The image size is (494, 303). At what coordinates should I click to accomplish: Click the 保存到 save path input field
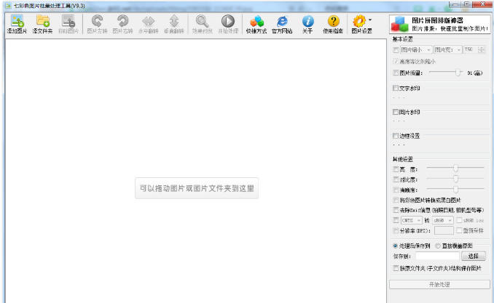tap(436, 256)
